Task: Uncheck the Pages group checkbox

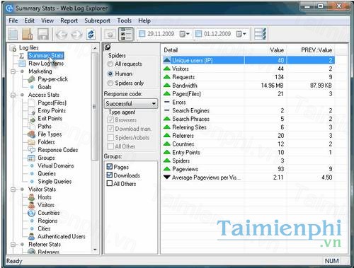Action: (109, 167)
